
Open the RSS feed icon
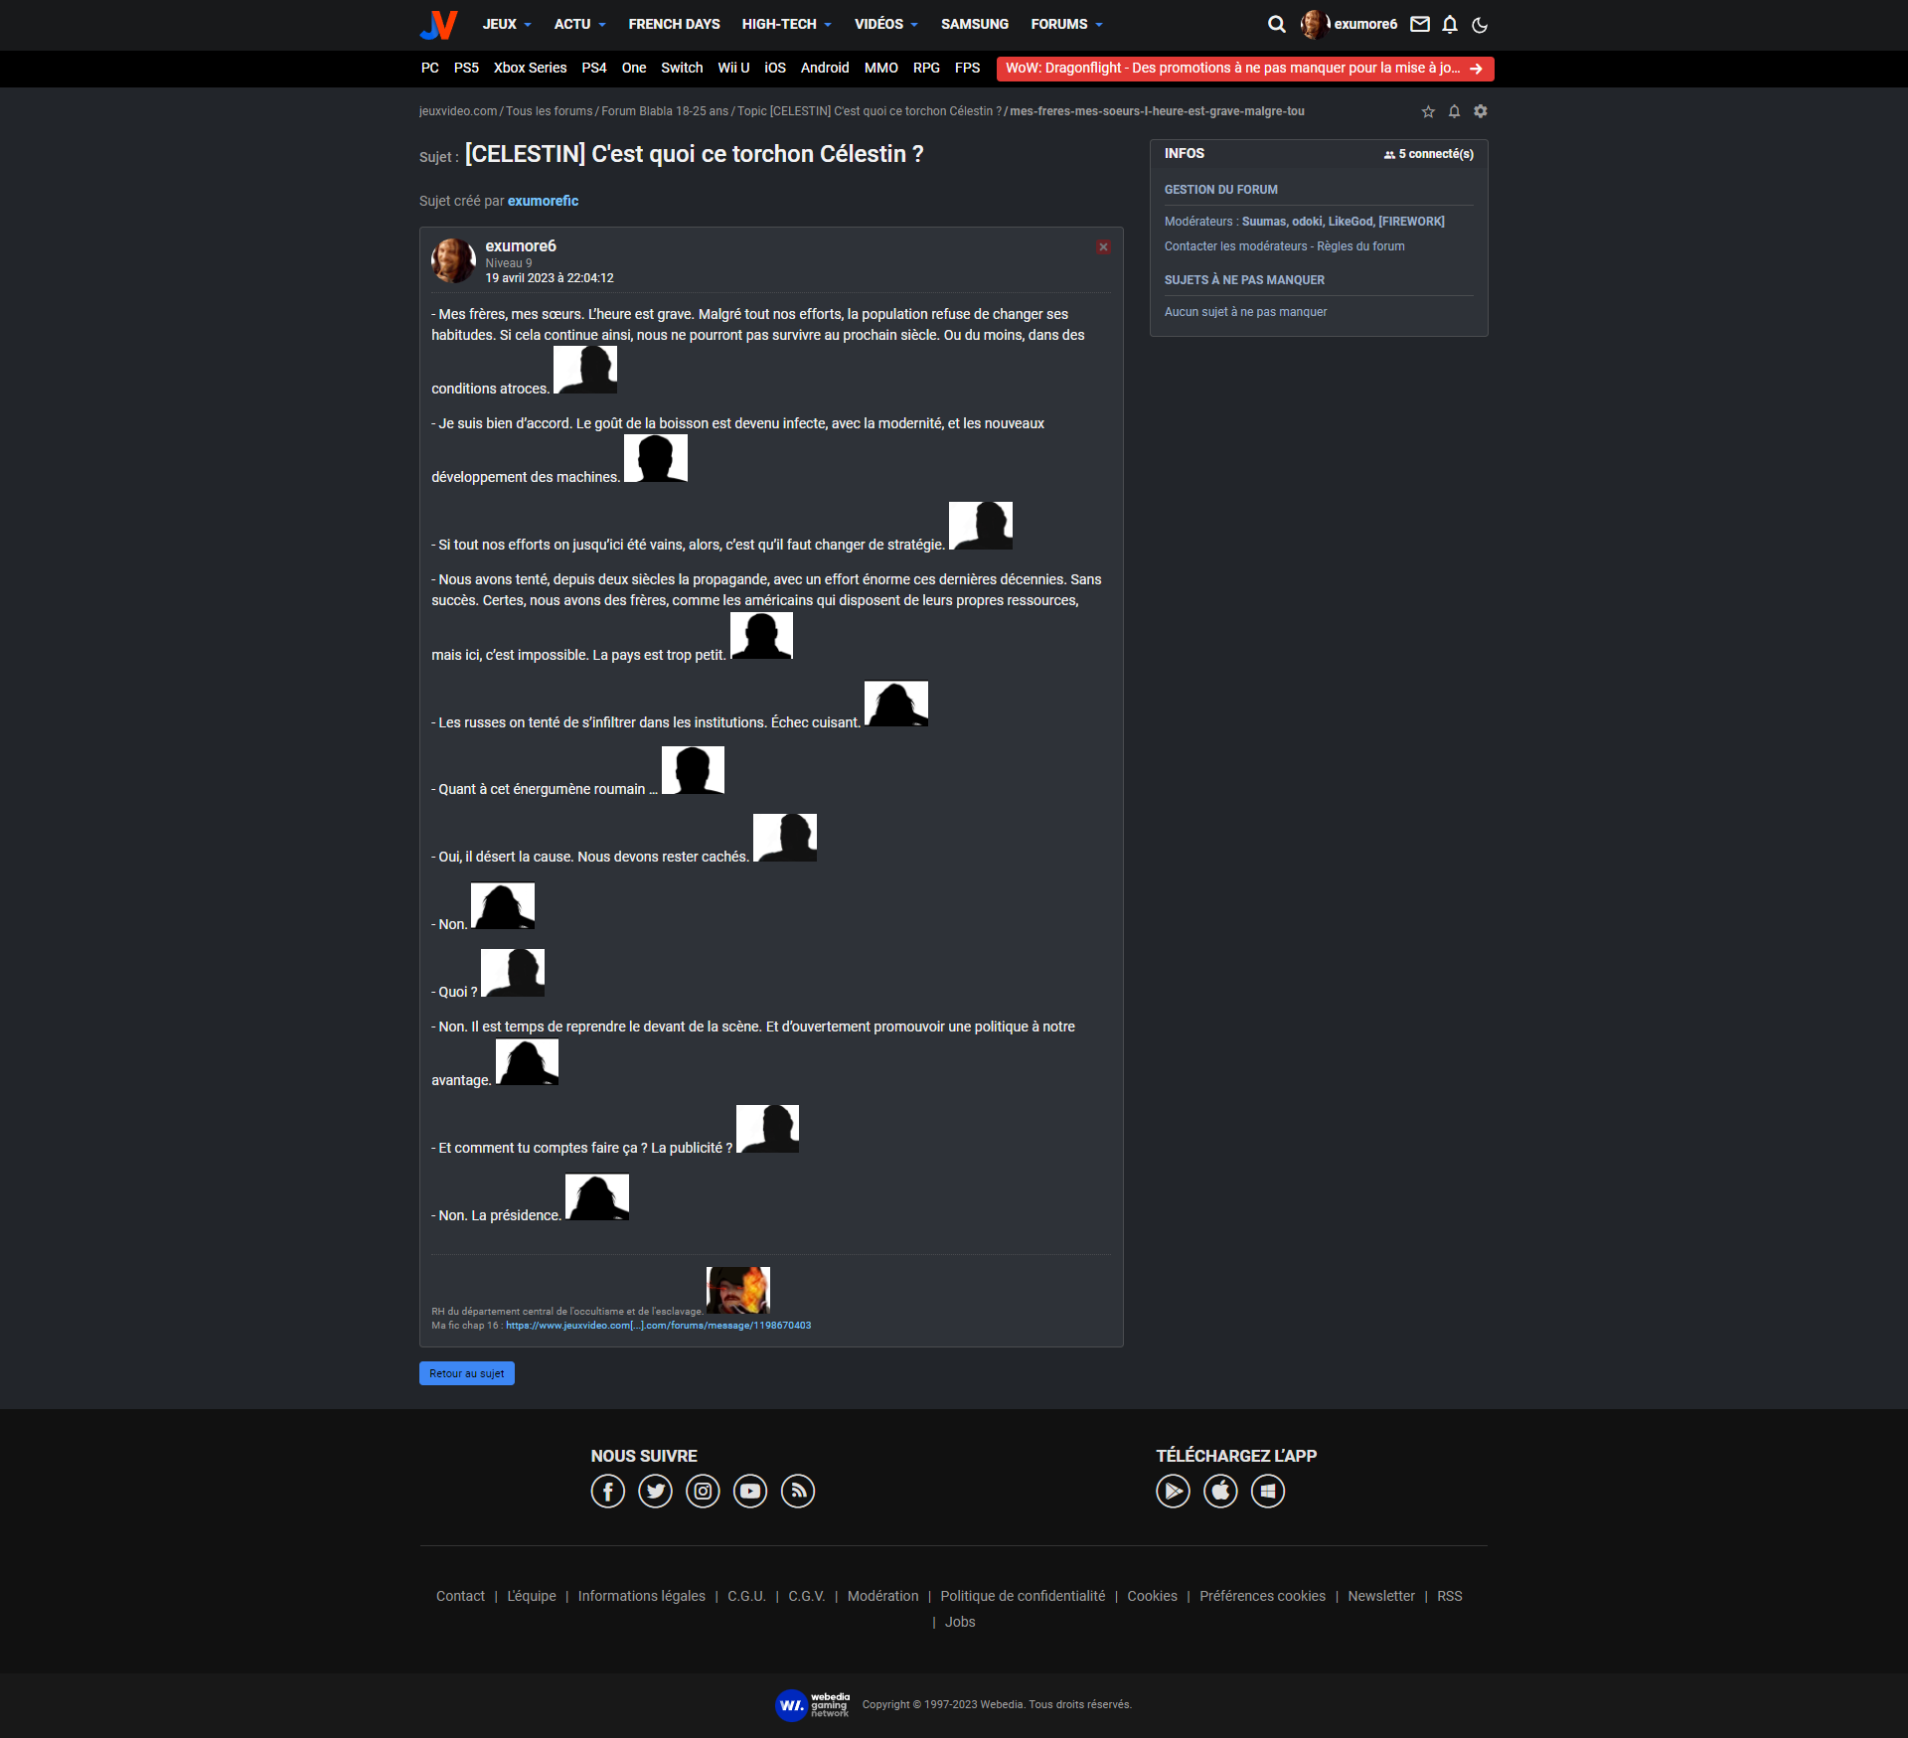pos(798,1491)
